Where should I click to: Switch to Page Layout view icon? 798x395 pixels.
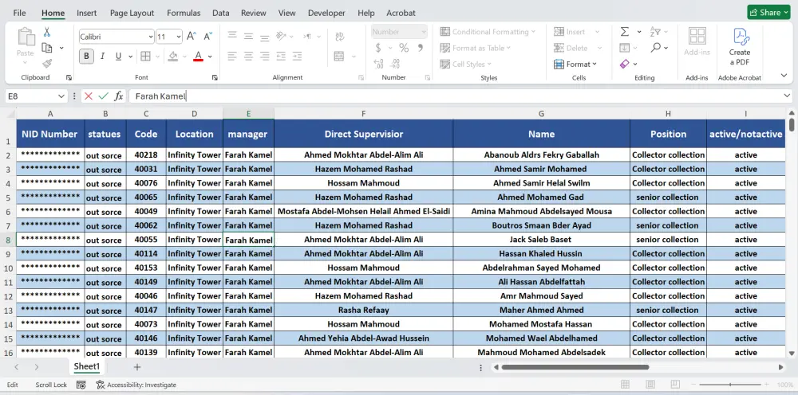[650, 385]
